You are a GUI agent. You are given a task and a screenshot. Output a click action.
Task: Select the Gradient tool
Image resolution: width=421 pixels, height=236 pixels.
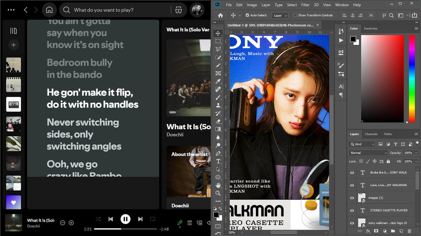[x=218, y=130]
